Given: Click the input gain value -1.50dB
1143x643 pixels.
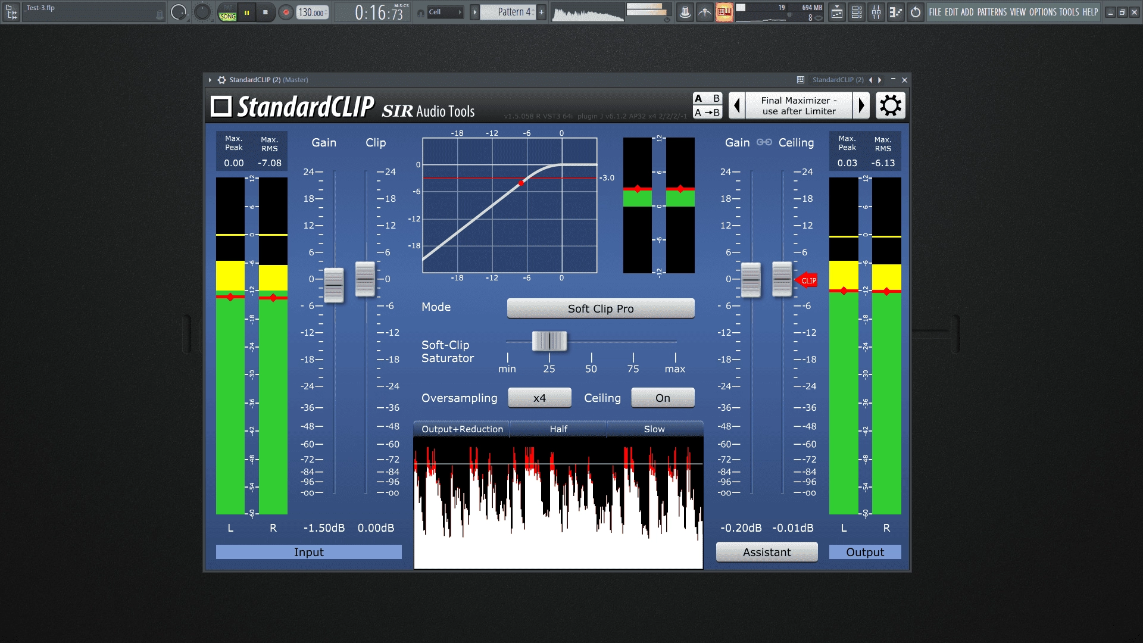Looking at the screenshot, I should tap(324, 528).
